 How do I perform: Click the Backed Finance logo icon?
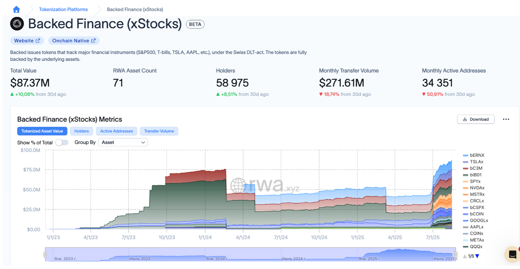[17, 24]
